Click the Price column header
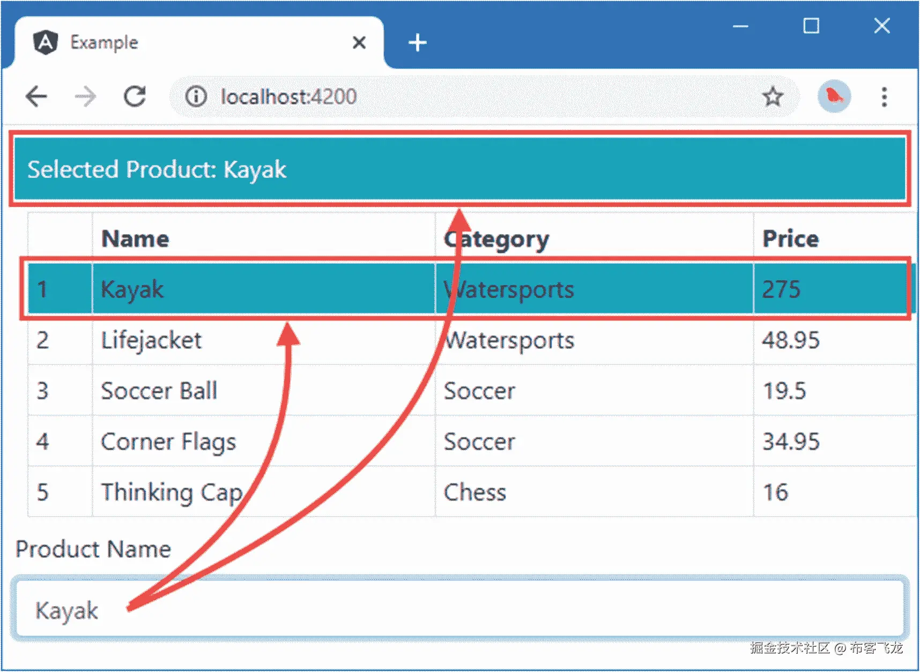Screen dimensions: 920x672 (x=791, y=239)
